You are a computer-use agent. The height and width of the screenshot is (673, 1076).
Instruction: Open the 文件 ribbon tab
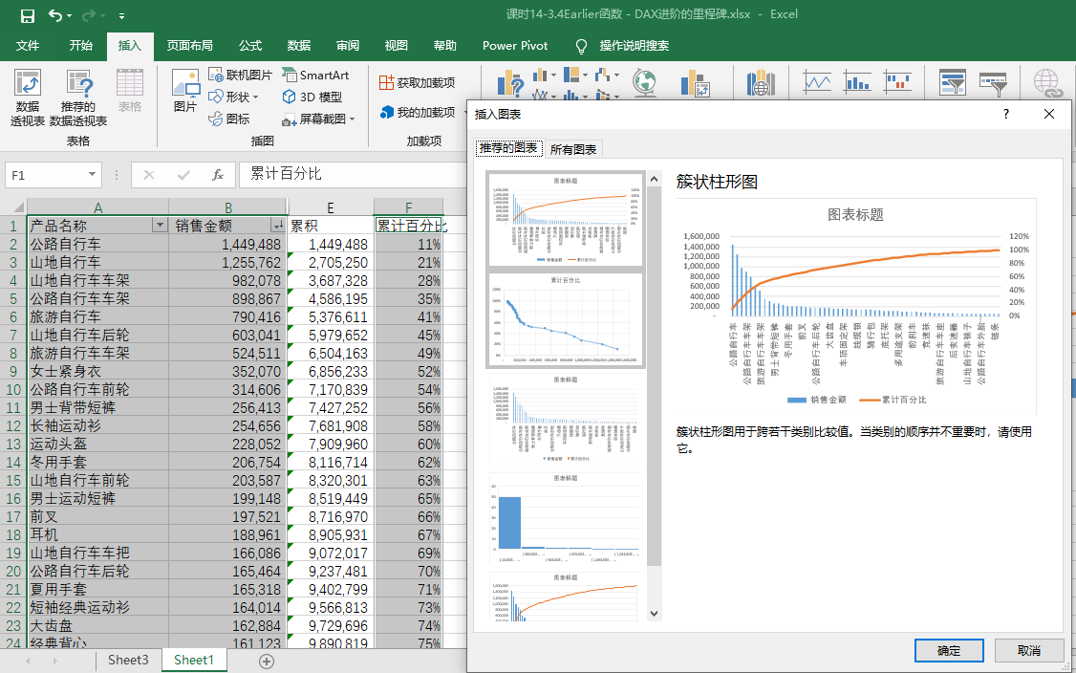(x=28, y=45)
